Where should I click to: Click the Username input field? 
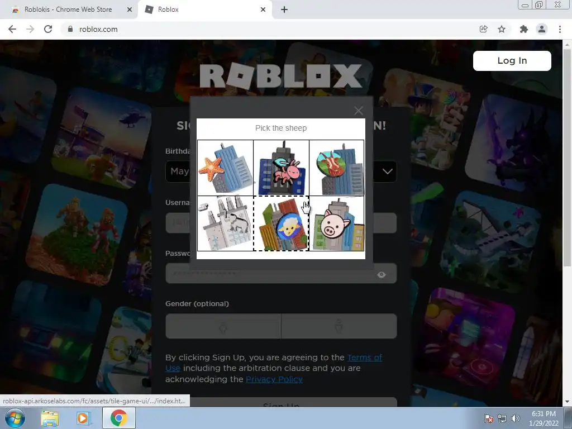click(281, 222)
